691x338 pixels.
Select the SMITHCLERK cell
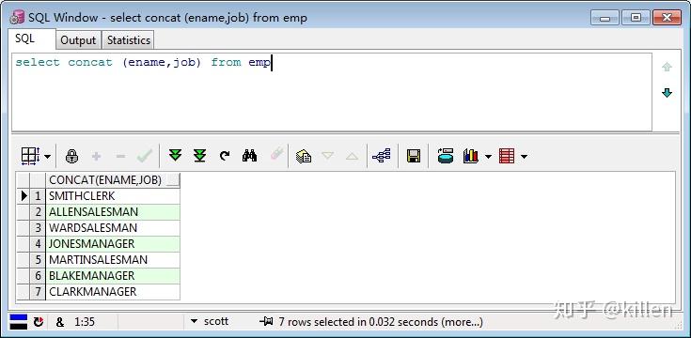click(x=113, y=196)
